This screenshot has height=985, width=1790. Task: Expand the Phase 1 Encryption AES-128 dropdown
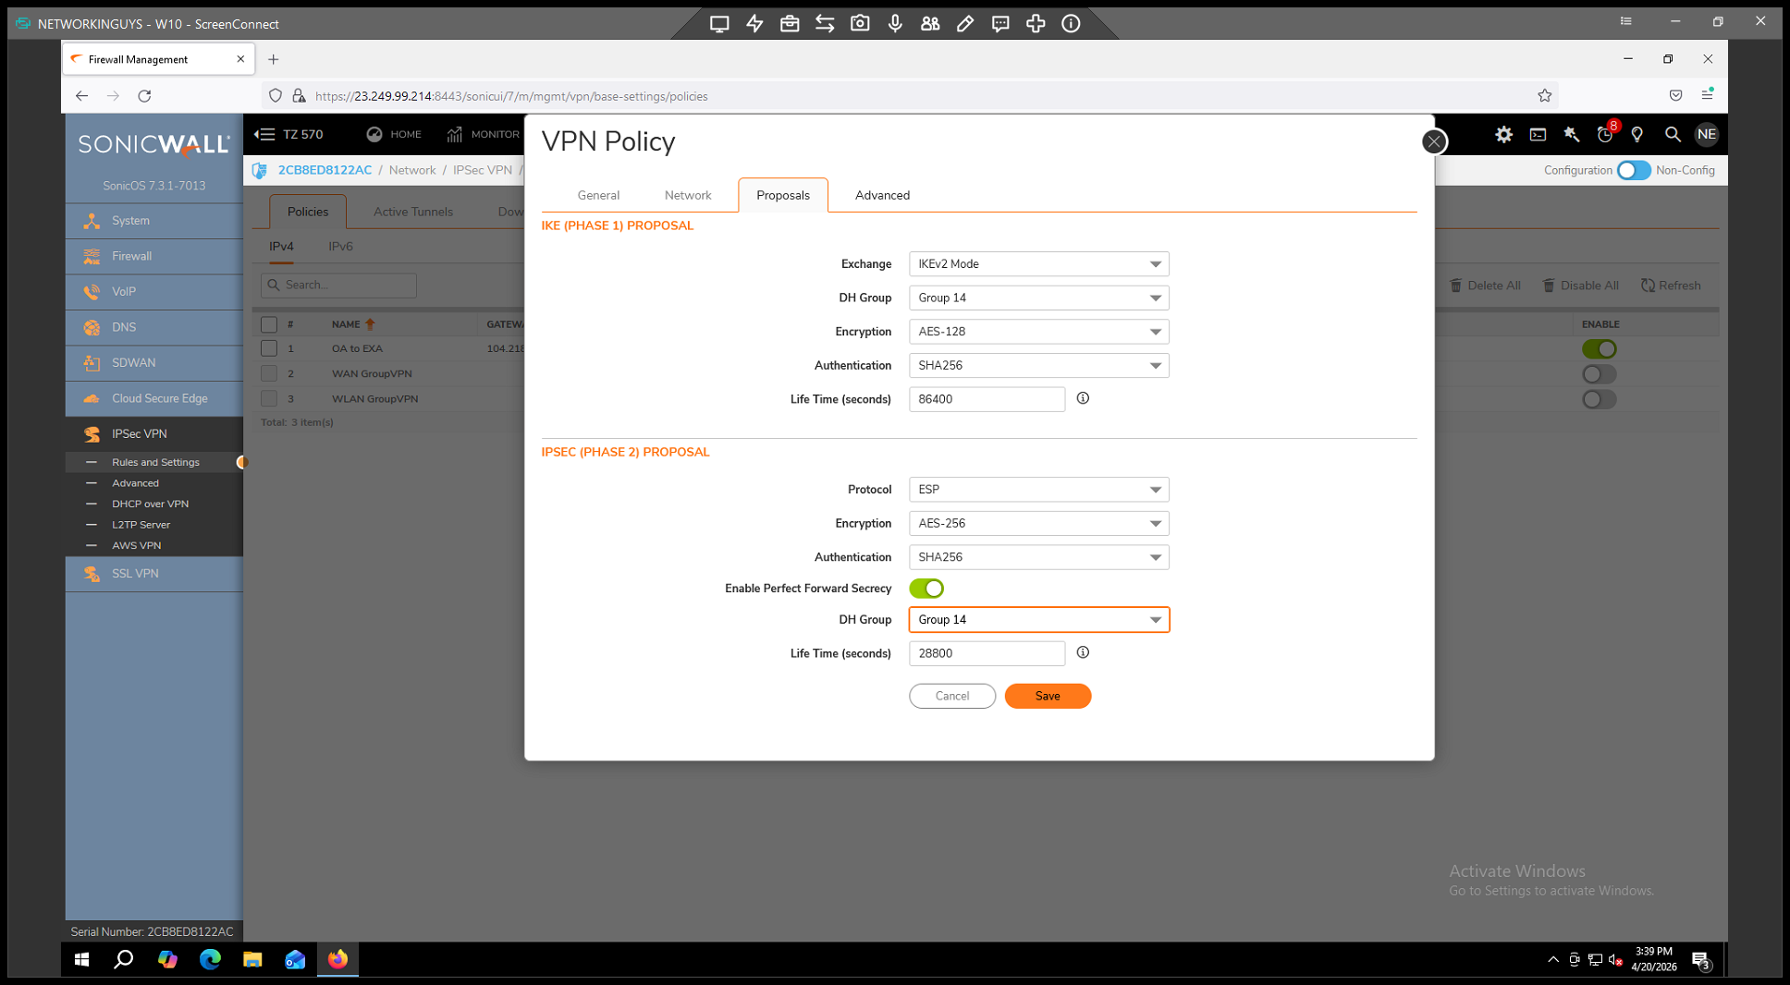pos(1038,332)
